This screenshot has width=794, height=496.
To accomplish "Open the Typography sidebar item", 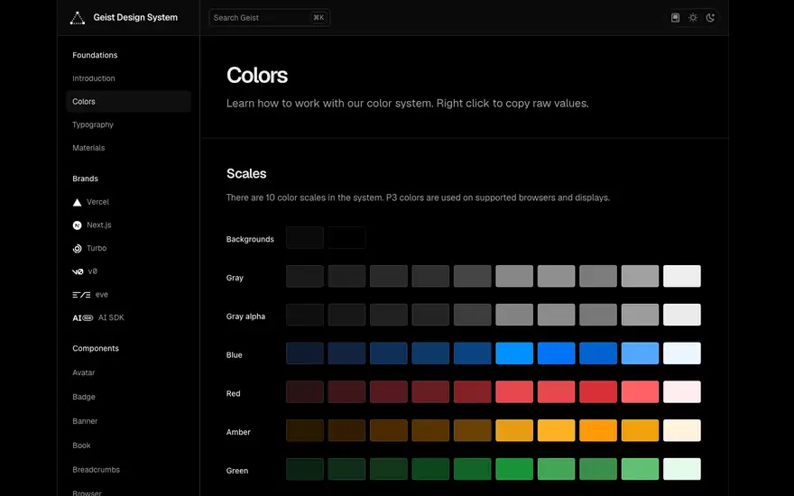I will point(93,124).
